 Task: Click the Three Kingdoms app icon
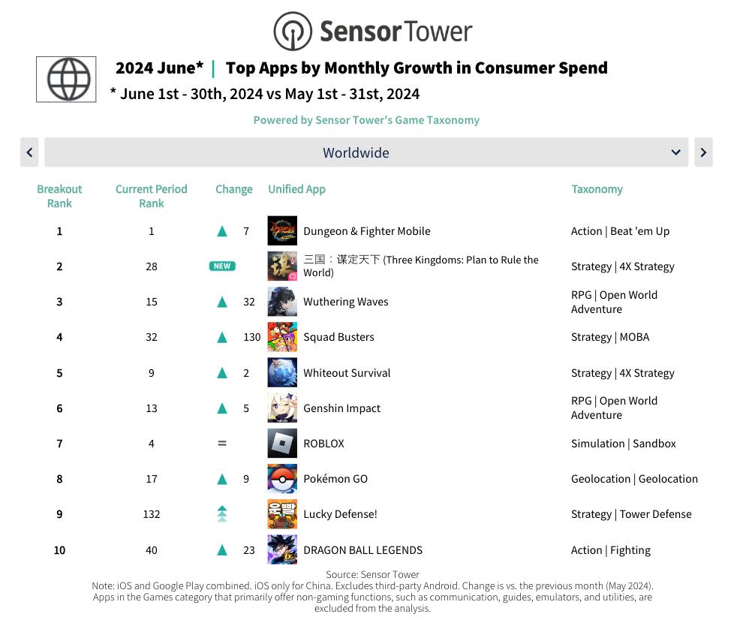click(282, 266)
